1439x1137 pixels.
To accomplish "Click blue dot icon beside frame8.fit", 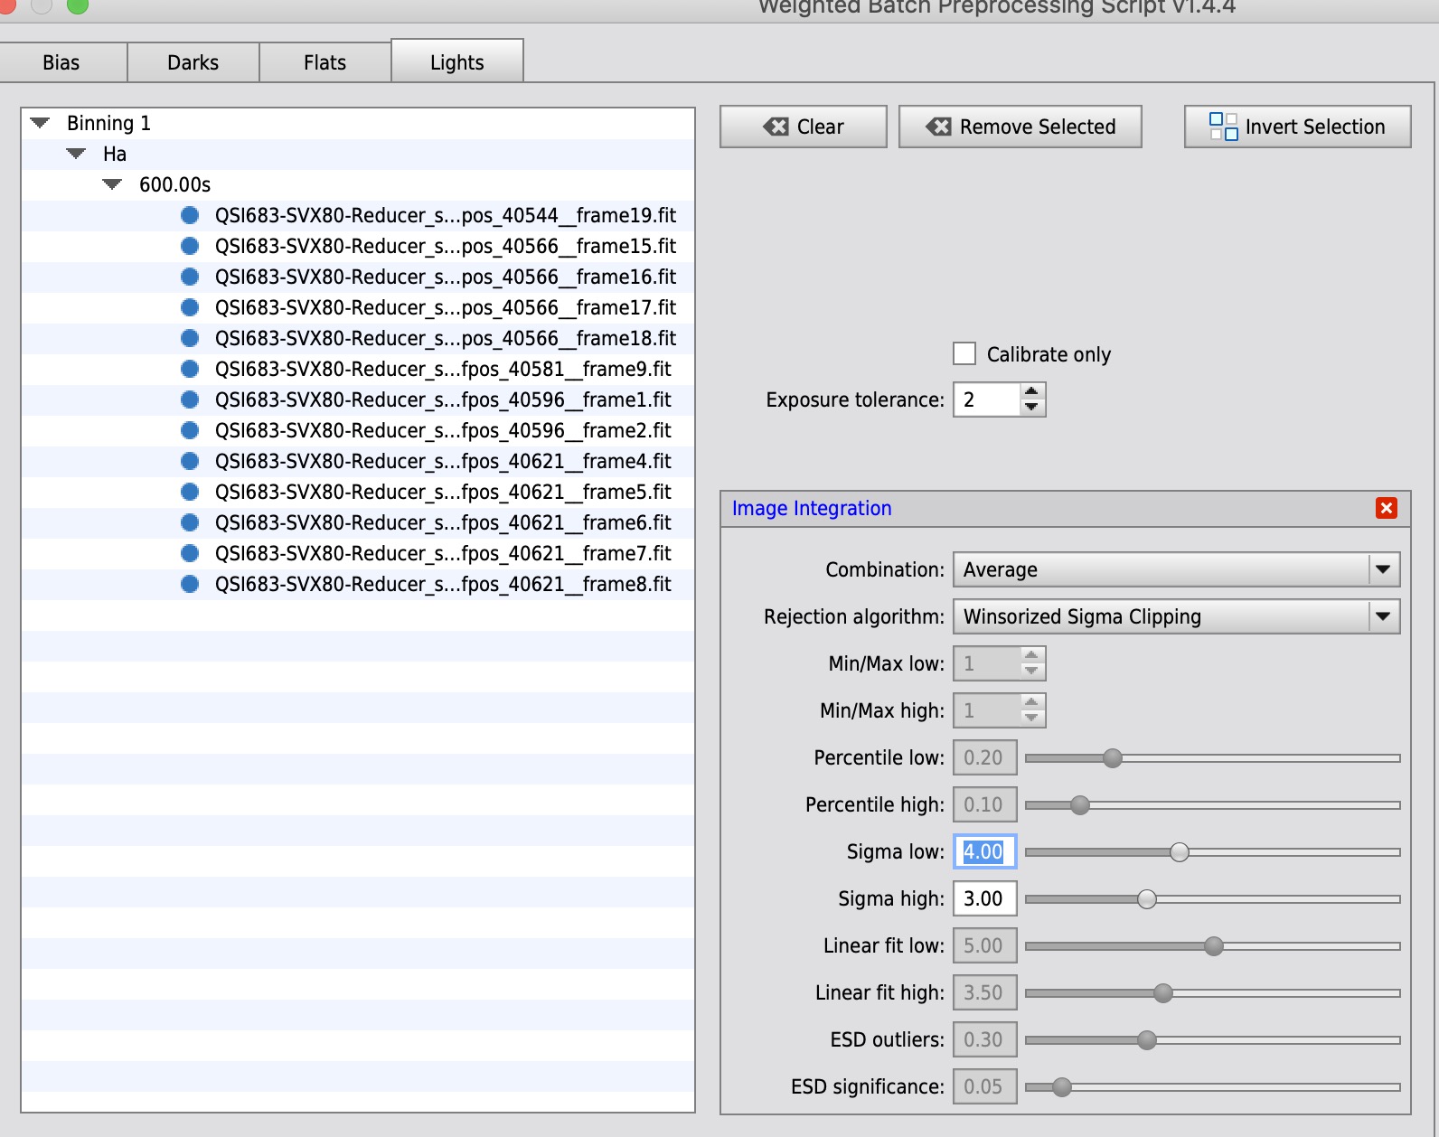I will [190, 584].
